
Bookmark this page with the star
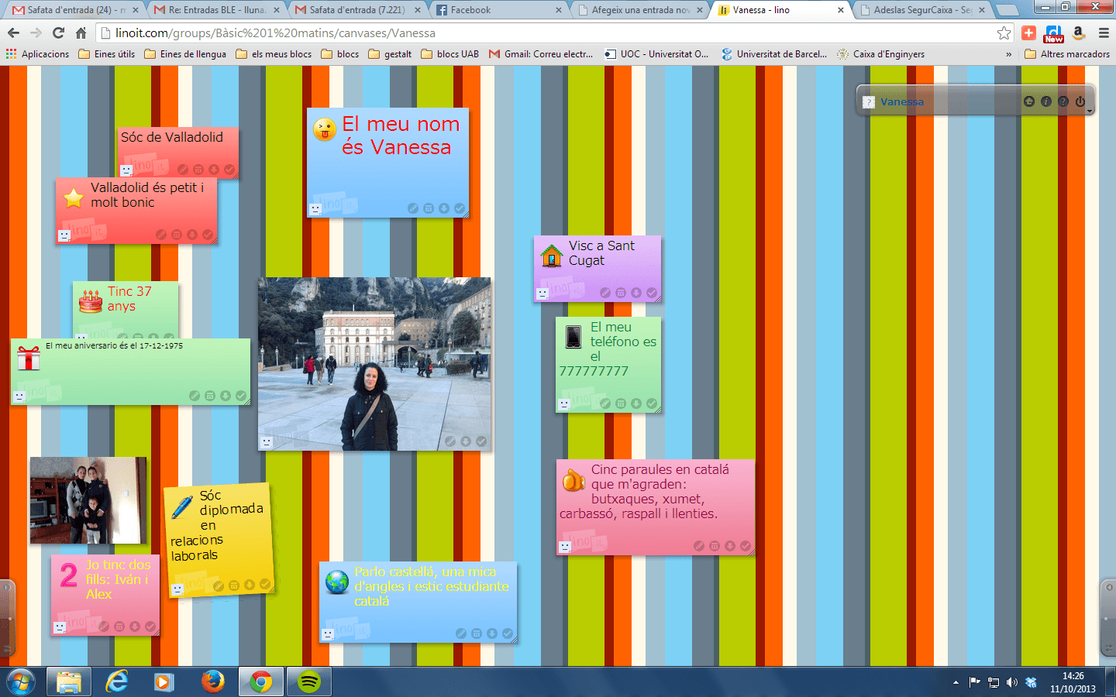[1004, 33]
